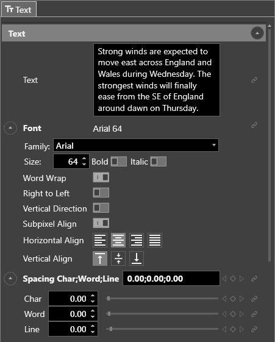Toggle the Bold switch
Viewport: 275px width, 342px height.
coord(119,162)
